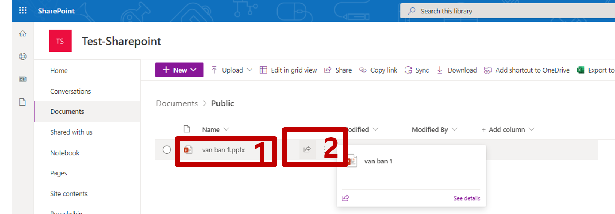Open the news feed icon in rail
615x214 pixels.
[x=23, y=79]
